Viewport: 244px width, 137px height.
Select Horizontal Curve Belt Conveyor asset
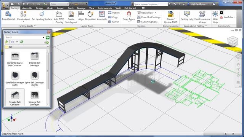pyautogui.click(x=15, y=59)
